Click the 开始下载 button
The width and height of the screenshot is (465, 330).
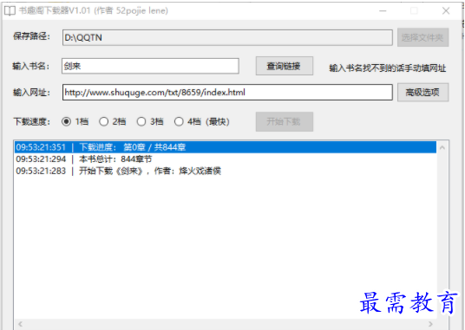tap(284, 121)
